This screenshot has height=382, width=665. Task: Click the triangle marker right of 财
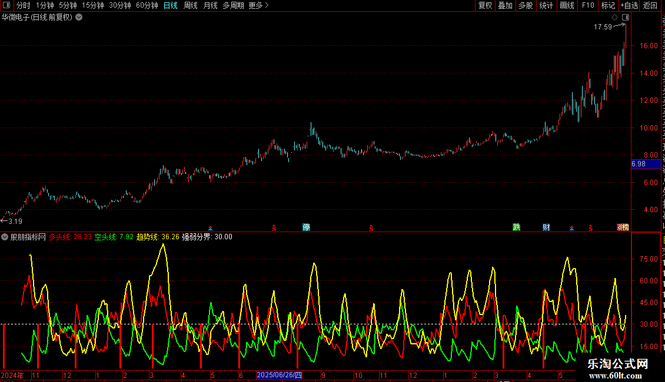[571, 228]
